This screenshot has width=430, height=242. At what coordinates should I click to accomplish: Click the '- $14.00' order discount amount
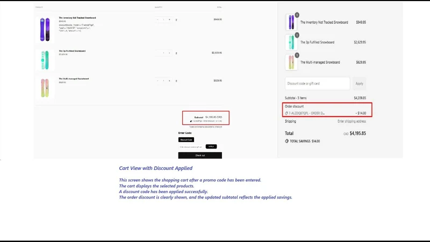(361, 113)
